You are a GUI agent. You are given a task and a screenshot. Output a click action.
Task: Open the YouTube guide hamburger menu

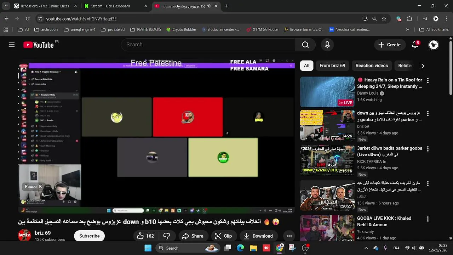click(x=12, y=45)
